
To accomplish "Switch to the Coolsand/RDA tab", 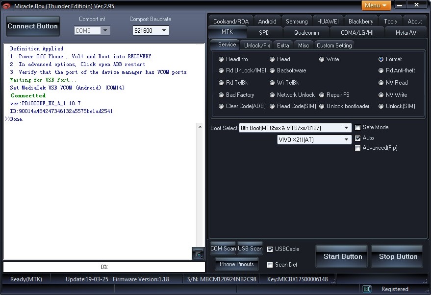I will click(x=231, y=22).
